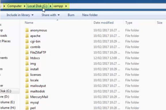Select the img folder name

click(33, 64)
